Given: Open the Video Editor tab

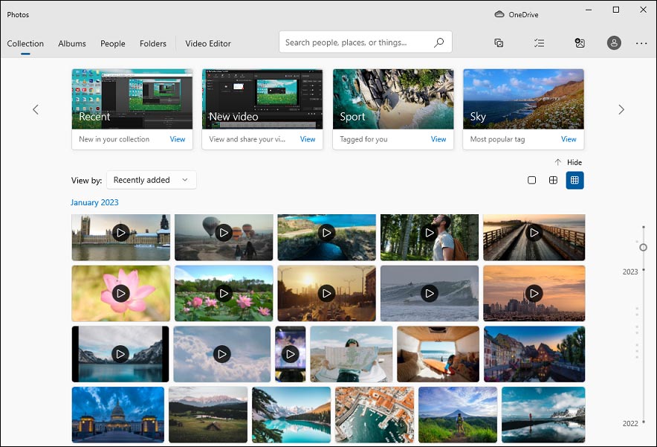Looking at the screenshot, I should pos(207,43).
